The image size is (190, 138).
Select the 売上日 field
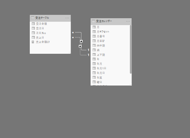click(50, 38)
